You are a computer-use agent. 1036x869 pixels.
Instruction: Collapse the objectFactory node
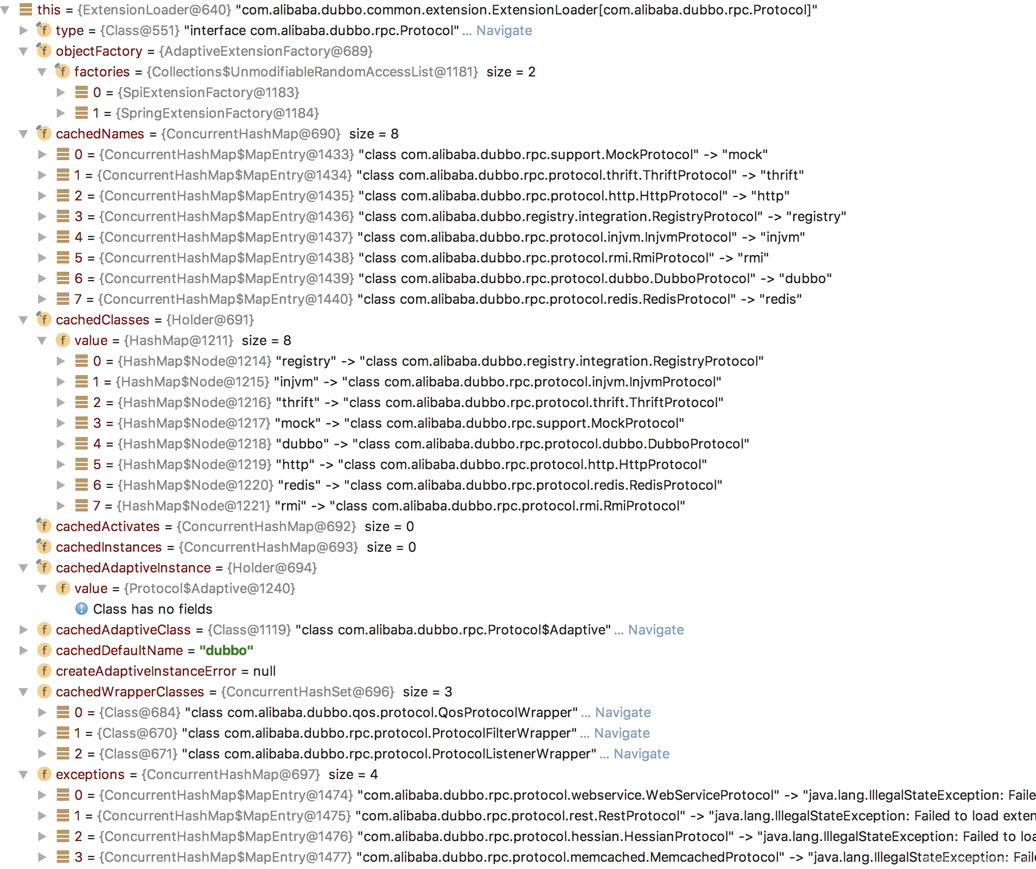point(23,51)
